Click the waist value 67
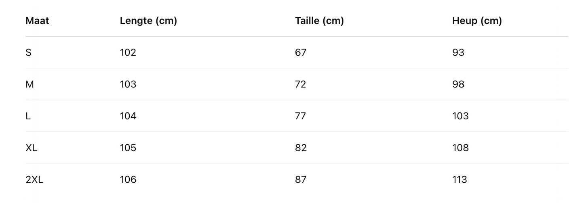This screenshot has width=584, height=221. 301,52
